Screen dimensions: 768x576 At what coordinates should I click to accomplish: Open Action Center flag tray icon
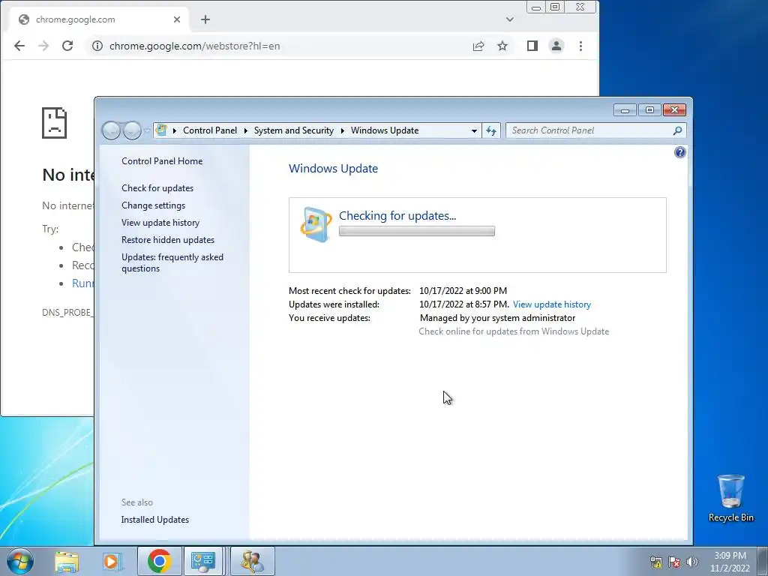tap(674, 562)
